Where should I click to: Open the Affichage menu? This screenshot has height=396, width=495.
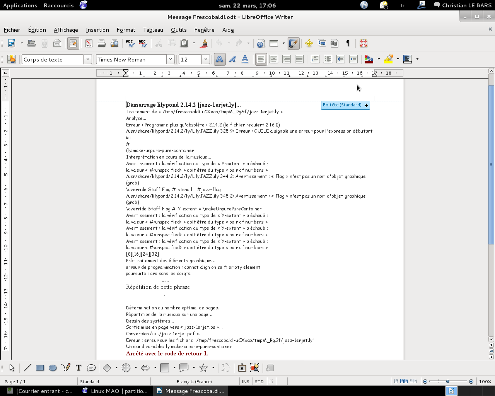coord(66,30)
